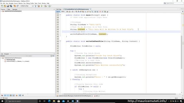The height and width of the screenshot is (103, 184).
Task: Close the Java file editor tab
Action: (x=90, y=9)
